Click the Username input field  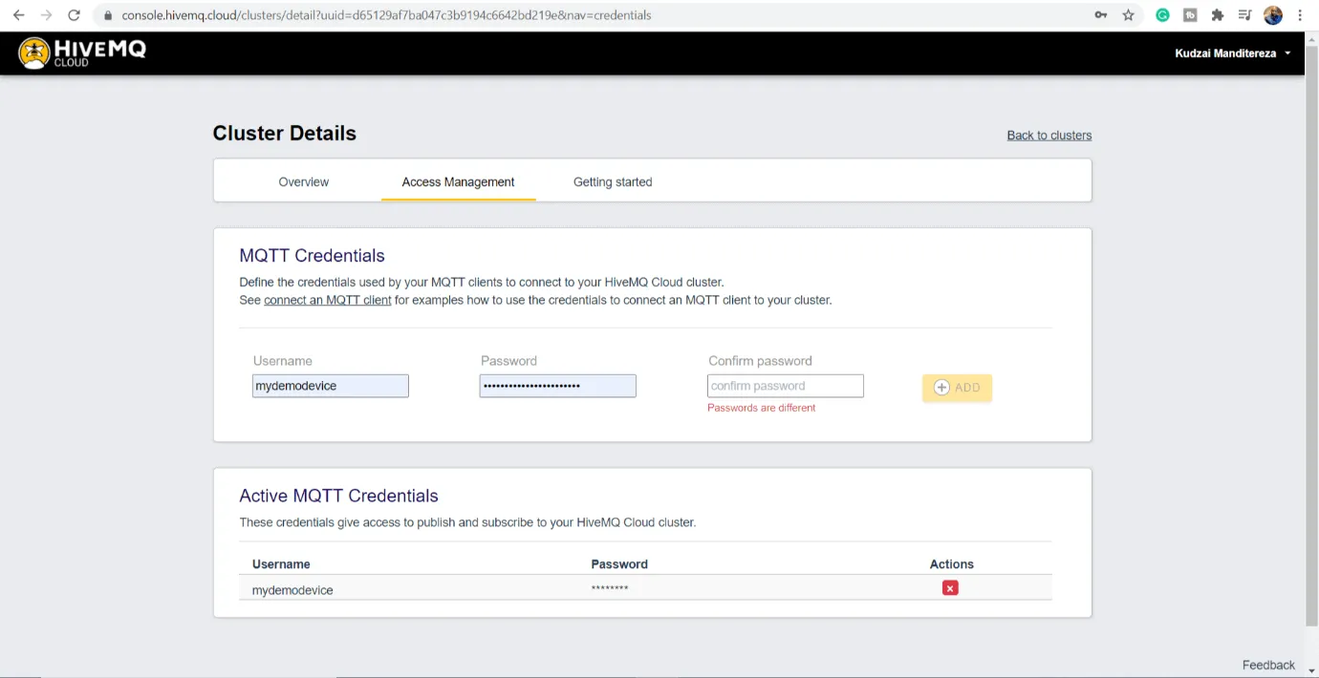331,386
